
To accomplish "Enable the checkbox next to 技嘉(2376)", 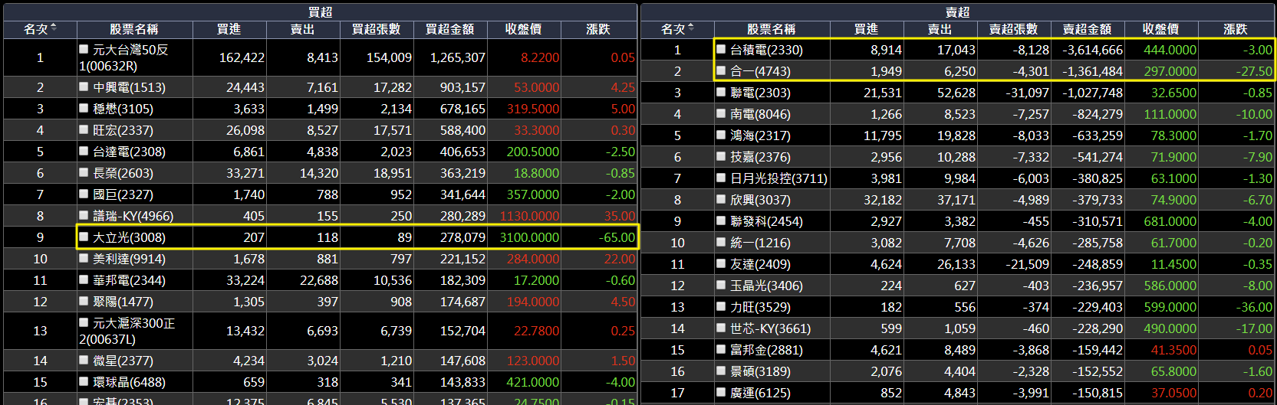I will (x=721, y=156).
